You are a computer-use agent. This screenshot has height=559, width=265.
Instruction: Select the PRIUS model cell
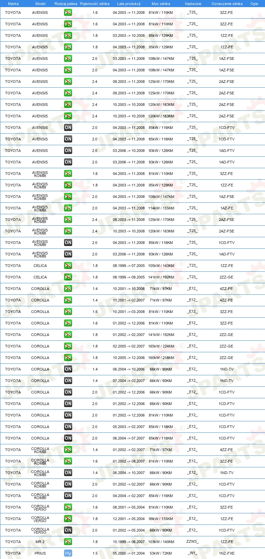click(40, 553)
